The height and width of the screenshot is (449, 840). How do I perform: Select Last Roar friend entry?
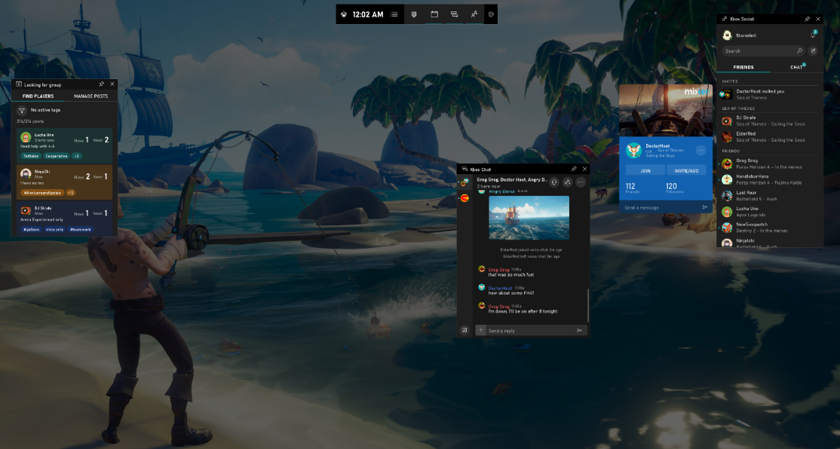pos(770,195)
